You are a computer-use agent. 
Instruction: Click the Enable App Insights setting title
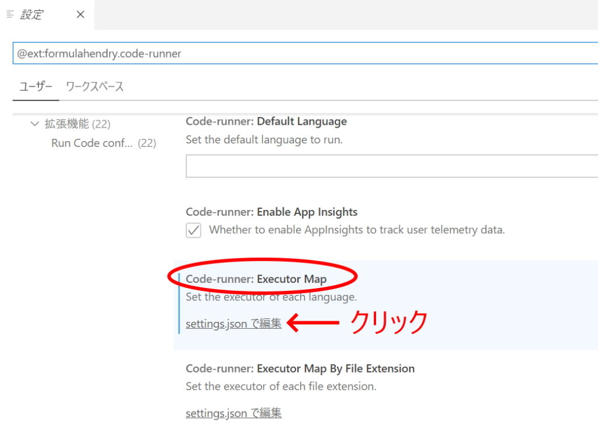[272, 212]
